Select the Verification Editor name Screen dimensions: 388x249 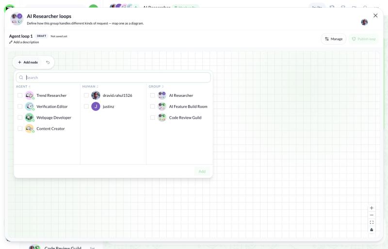(52, 107)
